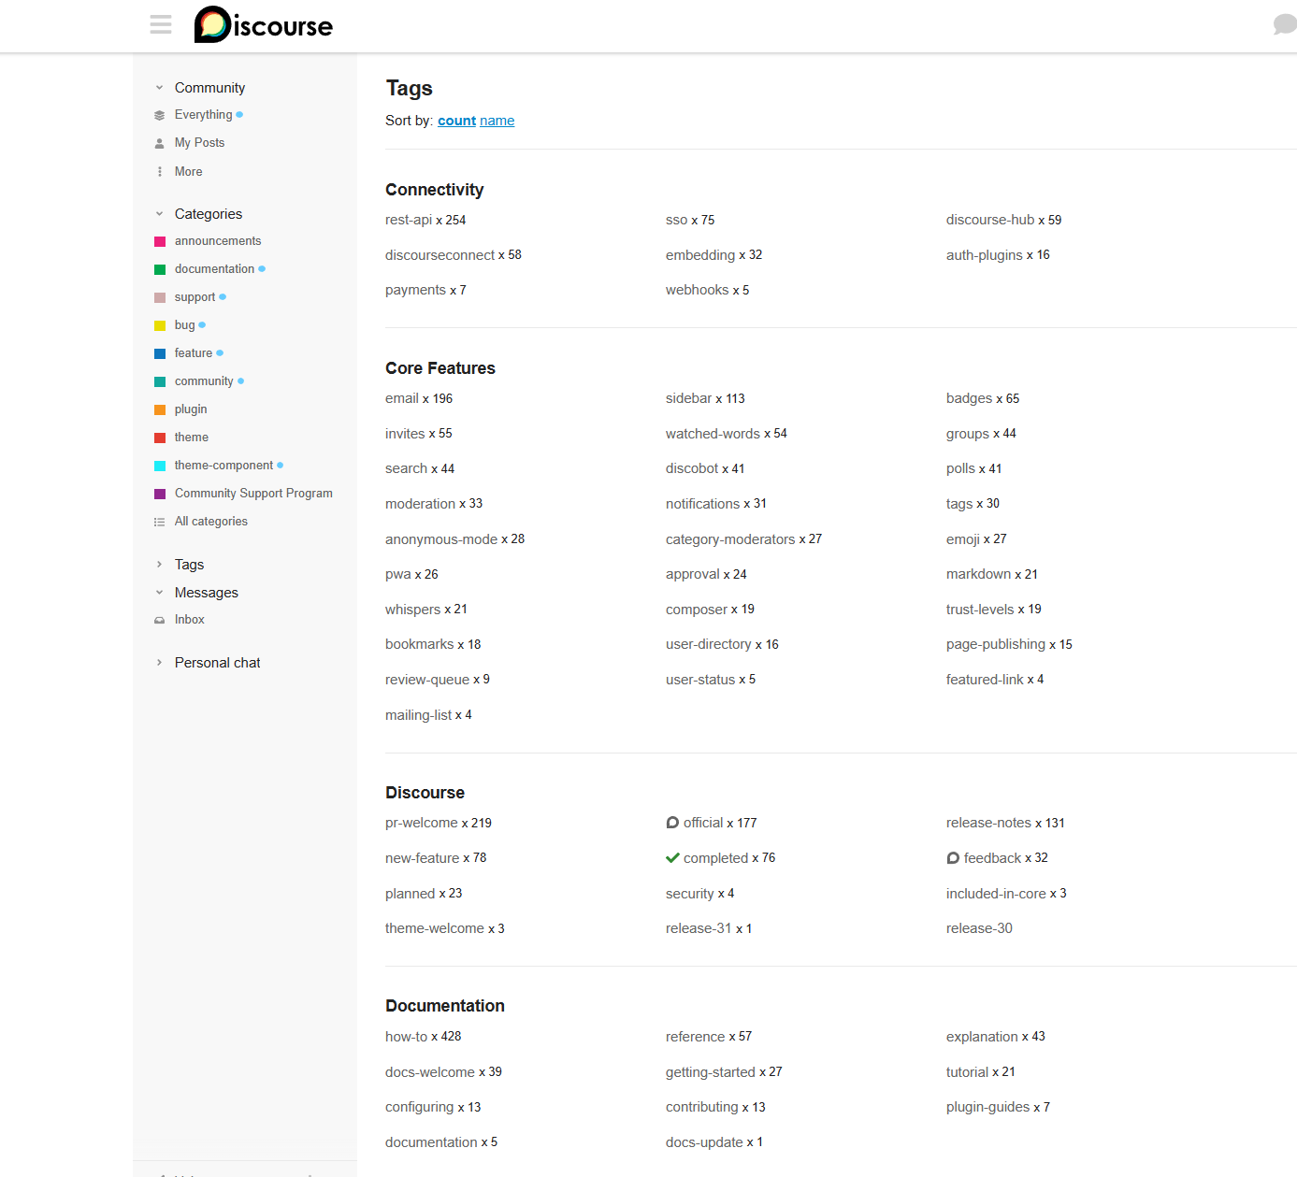Open the page-publishing tag
The width and height of the screenshot is (1297, 1177).
point(996,644)
